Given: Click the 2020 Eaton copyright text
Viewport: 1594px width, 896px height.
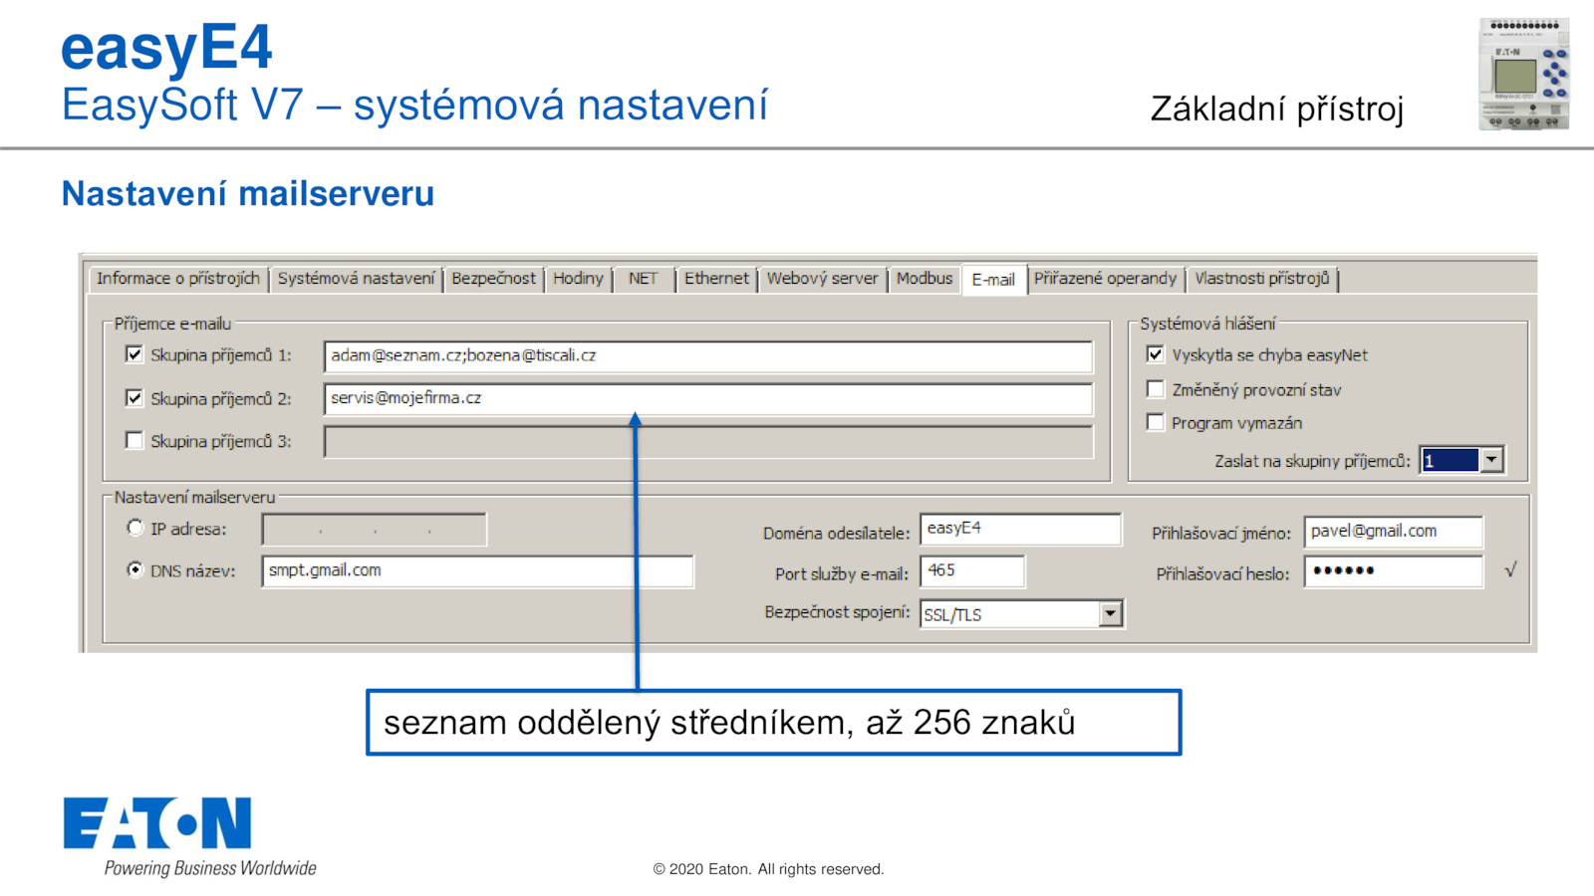Looking at the screenshot, I should pos(768,869).
